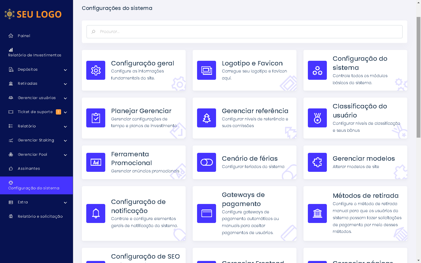Image resolution: width=421 pixels, height=263 pixels.
Task: Click the puzzle piece icon for Gerenciar modelos
Action: click(317, 162)
